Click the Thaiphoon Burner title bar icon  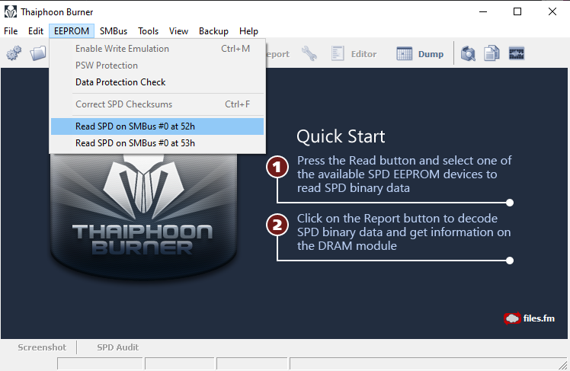(x=11, y=11)
